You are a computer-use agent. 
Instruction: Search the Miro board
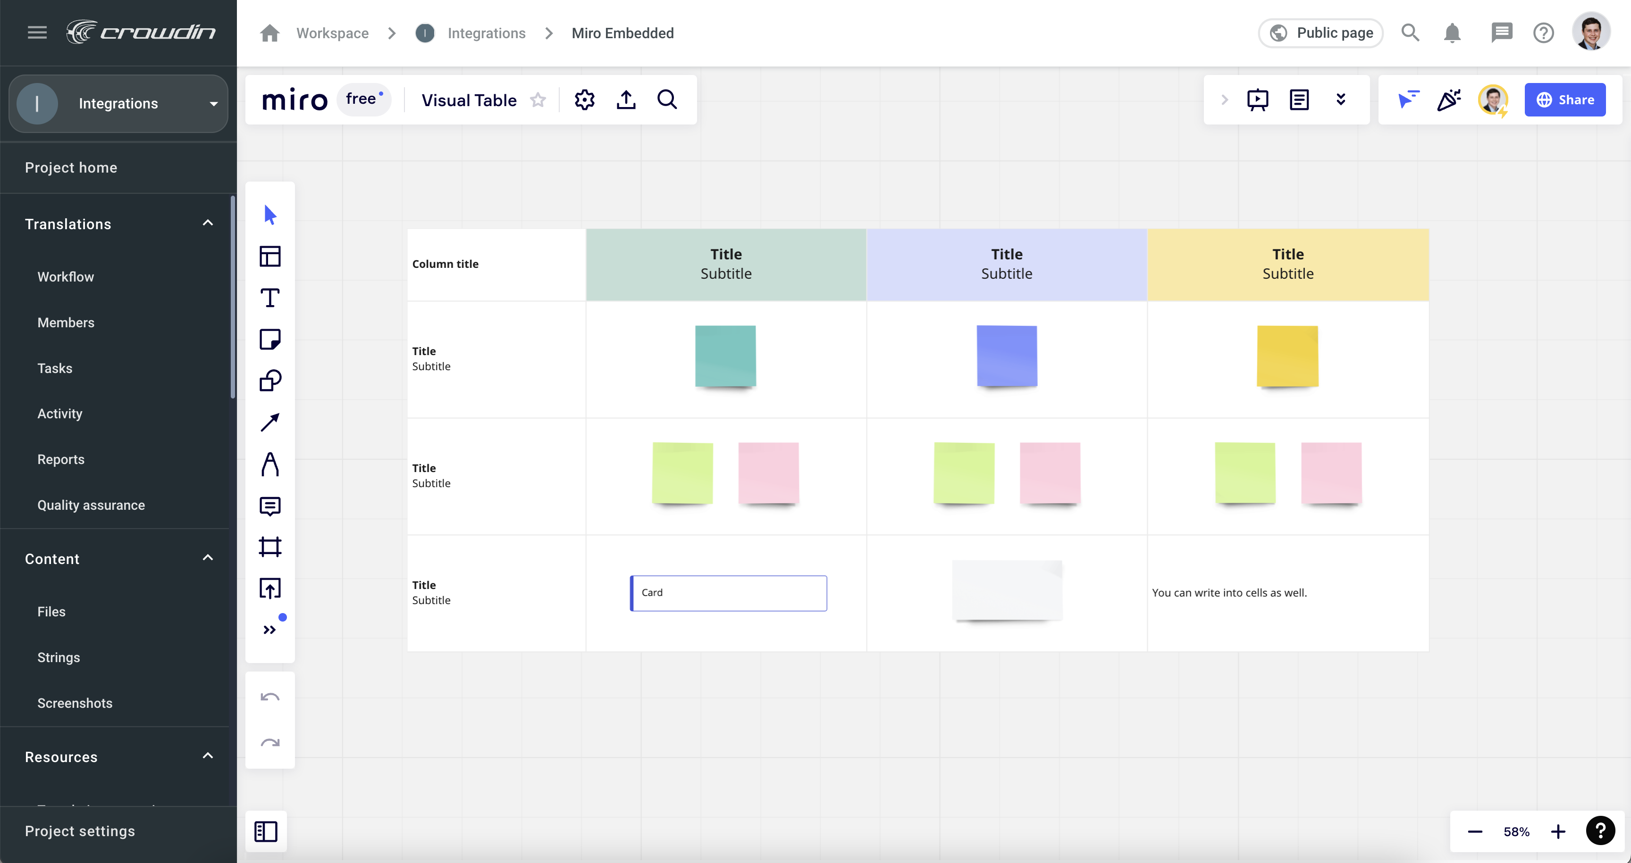point(667,100)
